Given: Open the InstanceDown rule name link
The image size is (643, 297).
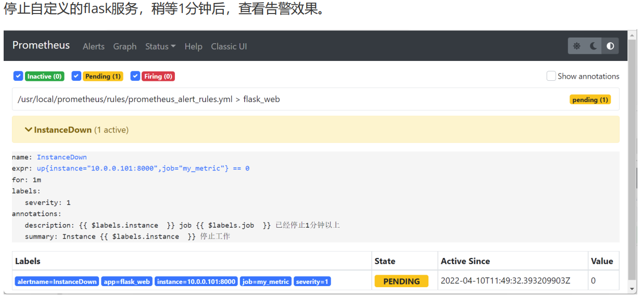Looking at the screenshot, I should pyautogui.click(x=62, y=157).
